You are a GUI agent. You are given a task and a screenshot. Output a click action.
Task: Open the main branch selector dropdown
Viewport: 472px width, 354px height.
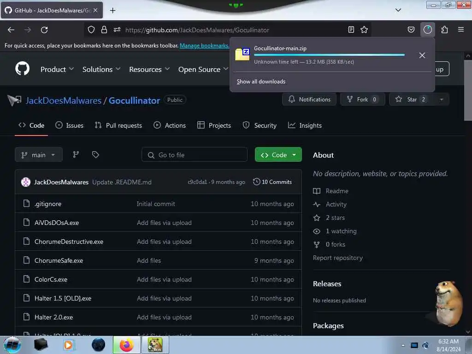click(x=39, y=155)
